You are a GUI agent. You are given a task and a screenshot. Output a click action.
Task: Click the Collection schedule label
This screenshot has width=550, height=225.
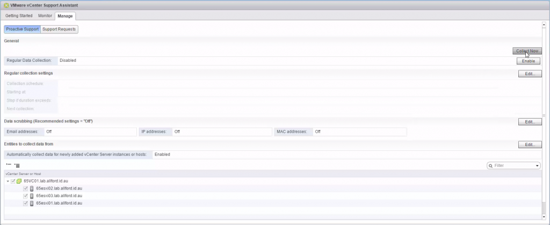25,84
